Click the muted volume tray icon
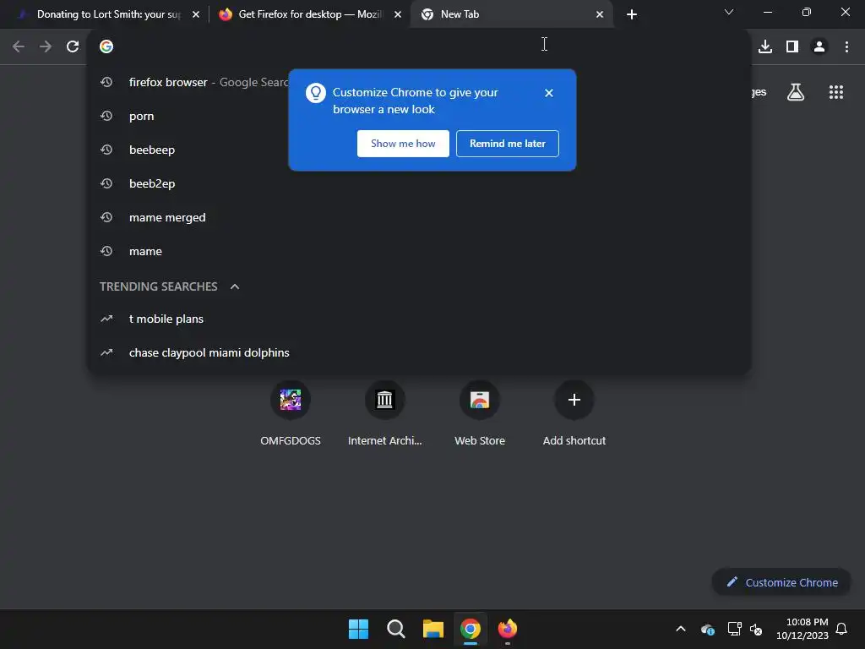The width and height of the screenshot is (865, 649). (x=756, y=629)
